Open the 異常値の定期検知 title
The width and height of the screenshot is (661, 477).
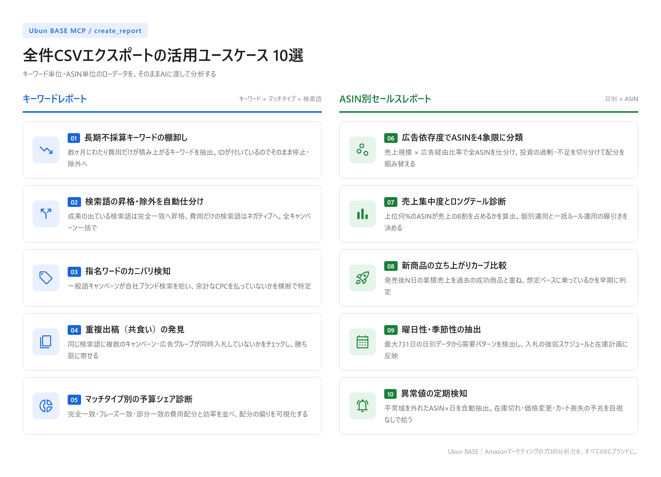pyautogui.click(x=434, y=393)
